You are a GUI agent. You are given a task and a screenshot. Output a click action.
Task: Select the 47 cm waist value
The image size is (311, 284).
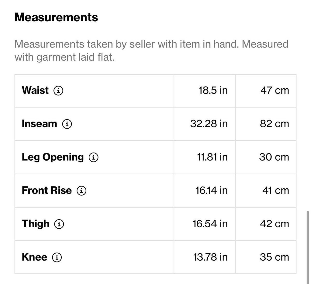(x=275, y=90)
